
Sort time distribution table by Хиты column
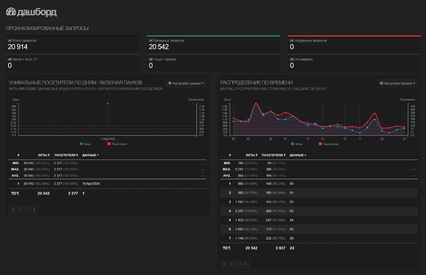[251, 155]
